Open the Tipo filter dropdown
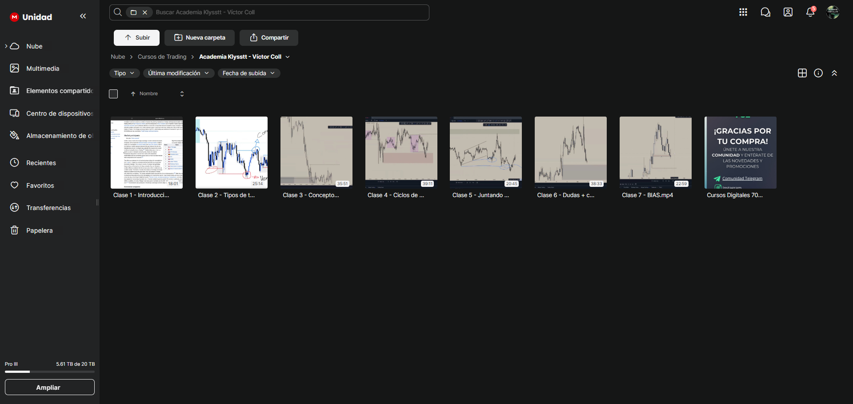 click(125, 73)
